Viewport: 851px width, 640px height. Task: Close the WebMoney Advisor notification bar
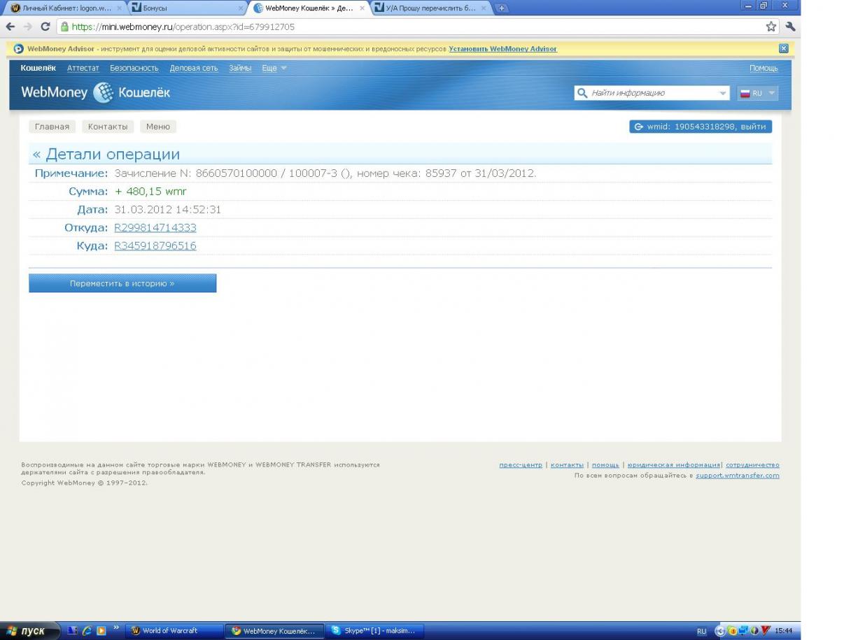coord(783,49)
